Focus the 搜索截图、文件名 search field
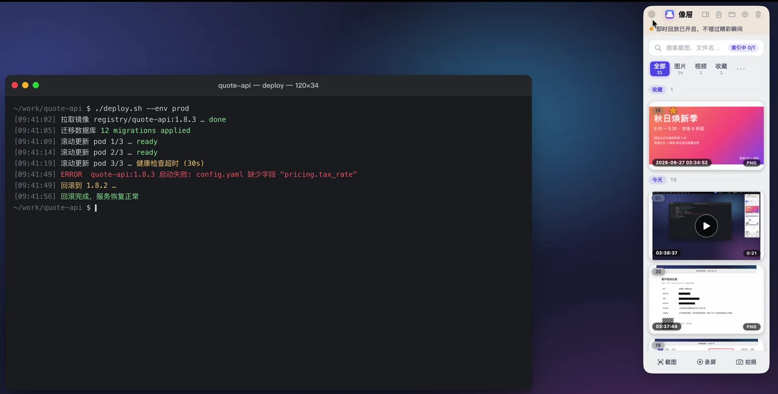 (706, 48)
